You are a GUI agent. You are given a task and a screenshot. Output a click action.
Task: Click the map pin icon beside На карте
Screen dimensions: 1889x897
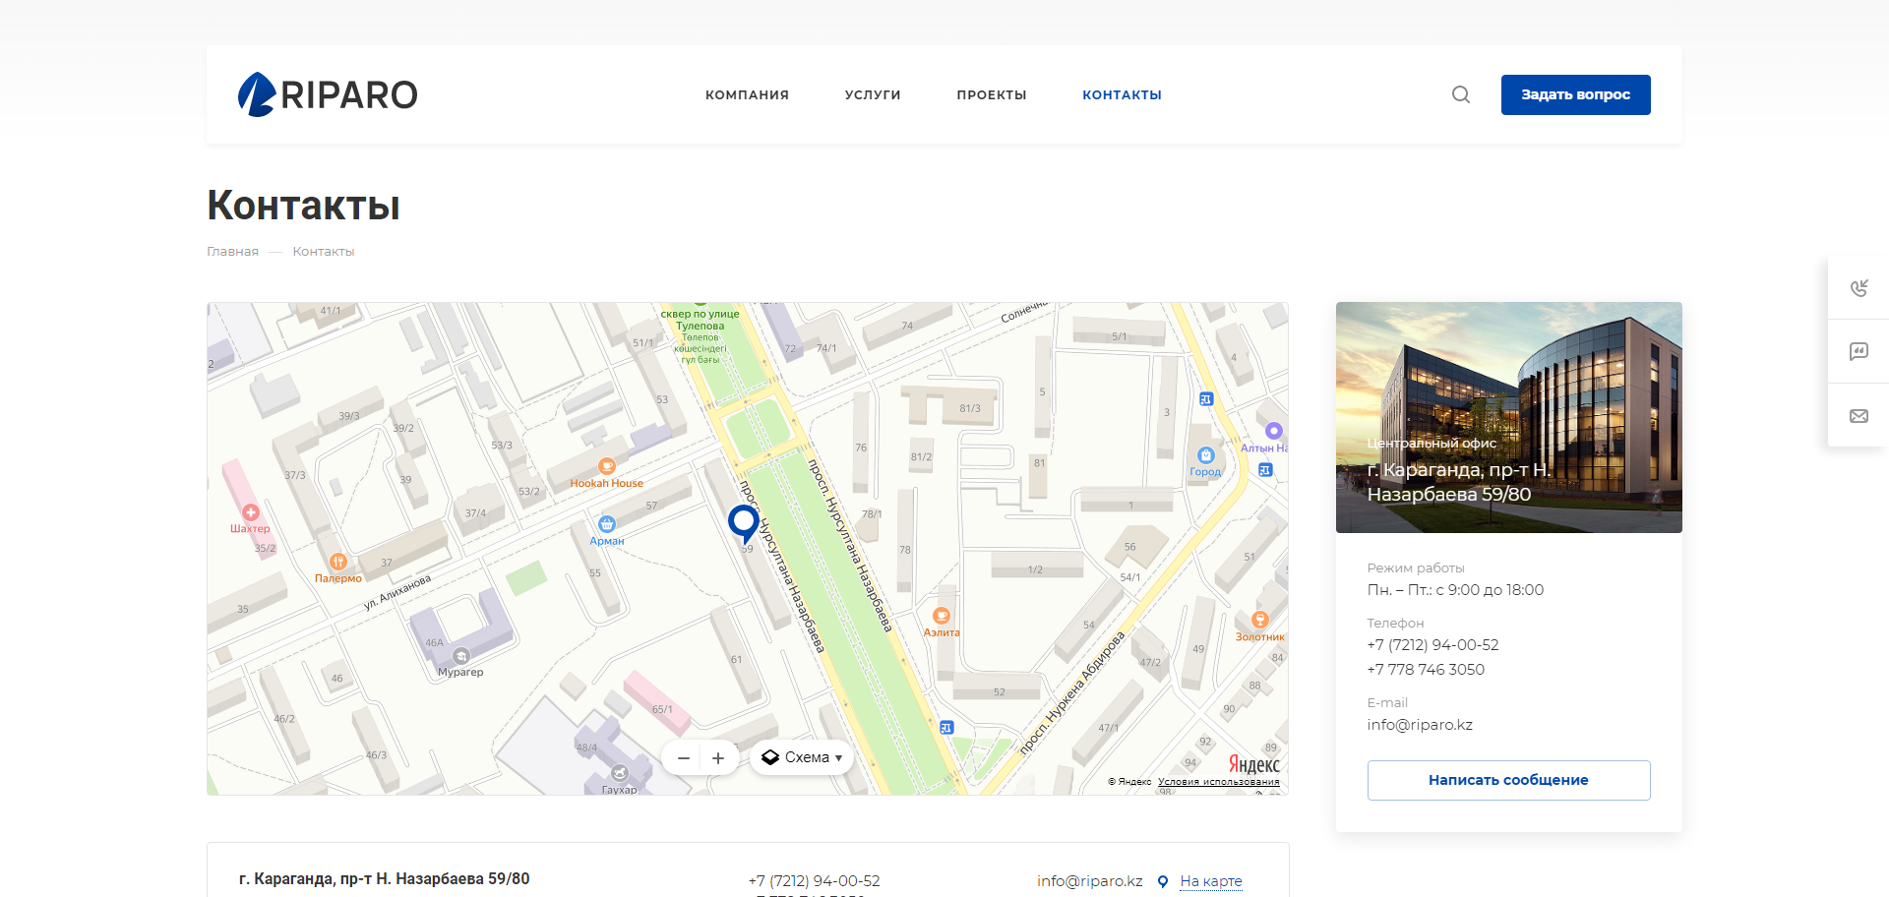(1163, 881)
